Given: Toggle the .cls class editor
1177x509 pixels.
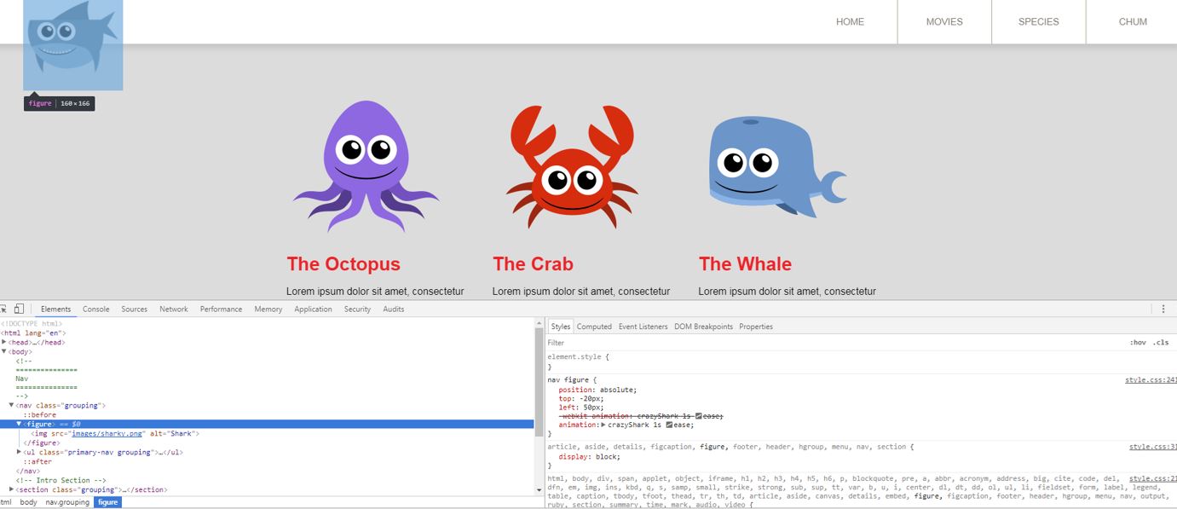Looking at the screenshot, I should (1161, 343).
